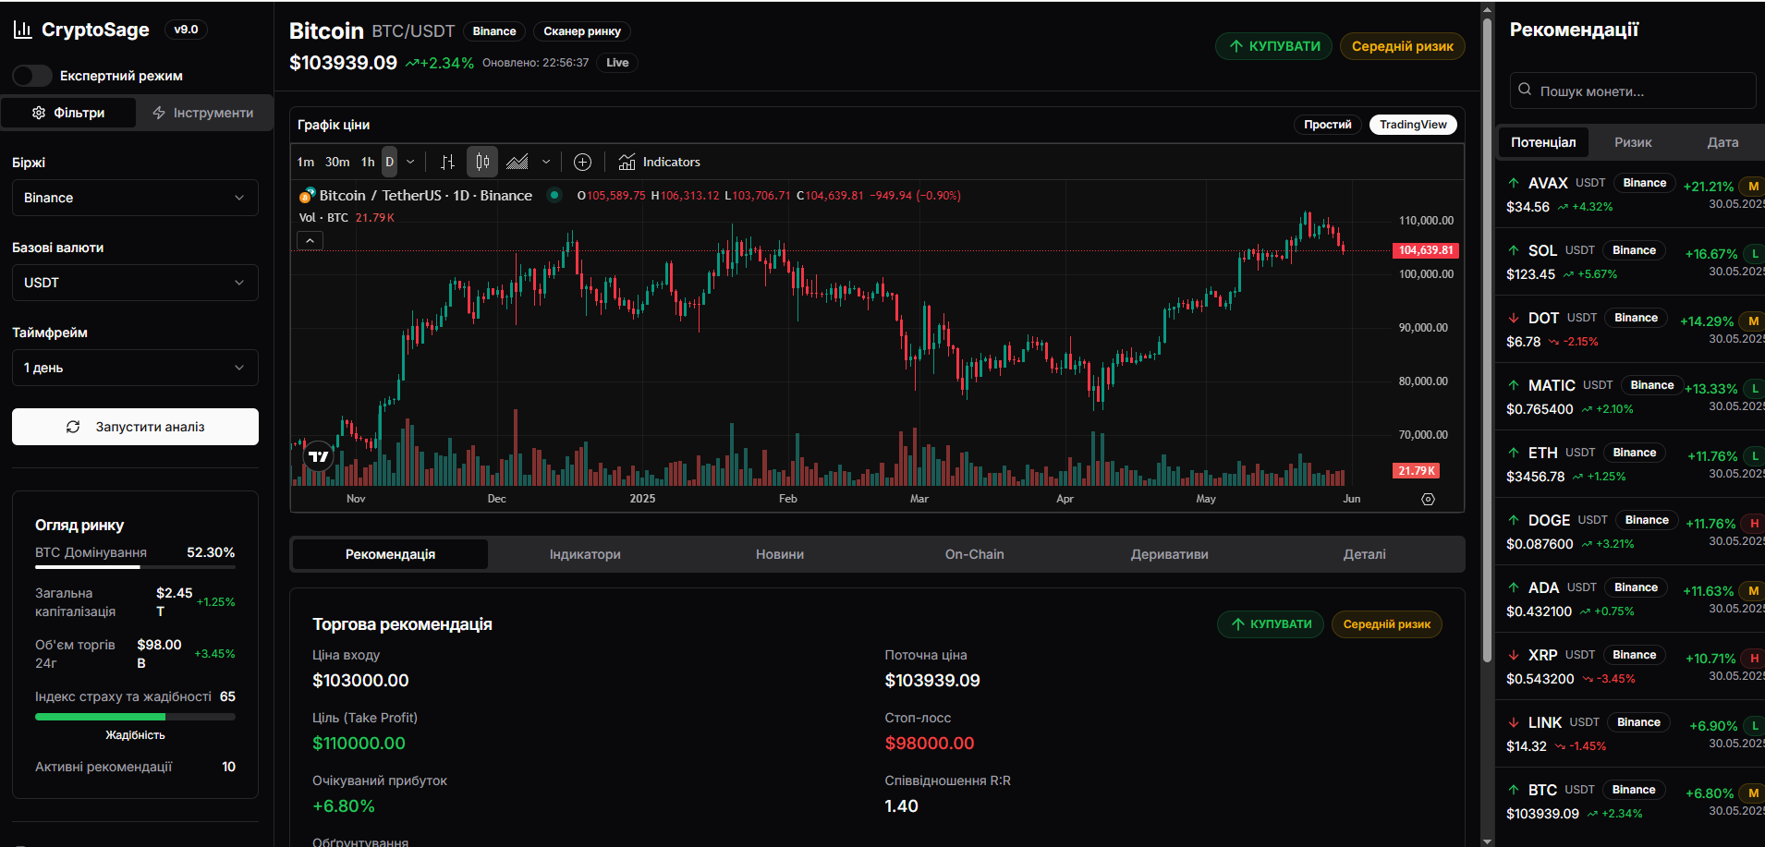1765x847 pixels.
Task: Click the search magnifier icon in recommendations
Action: click(1525, 91)
